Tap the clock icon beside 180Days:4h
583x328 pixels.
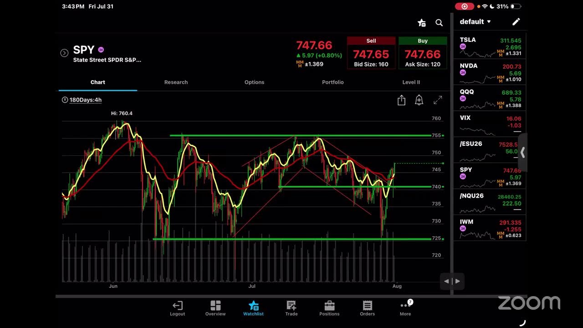[x=65, y=100]
